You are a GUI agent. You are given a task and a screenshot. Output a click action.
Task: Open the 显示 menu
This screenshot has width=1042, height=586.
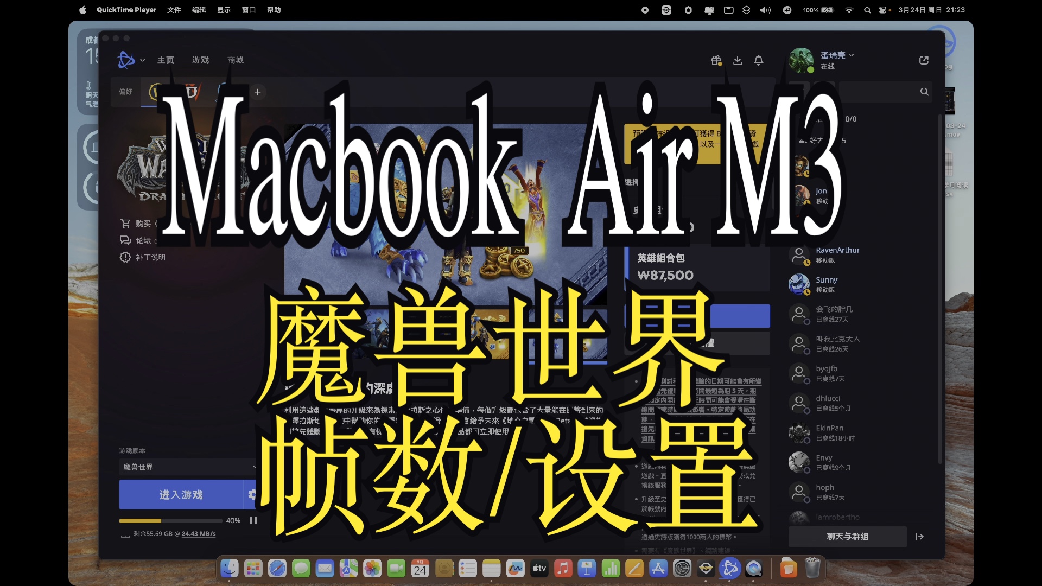(x=224, y=10)
